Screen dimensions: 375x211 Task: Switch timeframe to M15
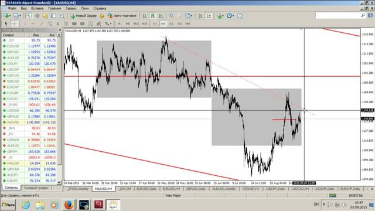point(136,23)
